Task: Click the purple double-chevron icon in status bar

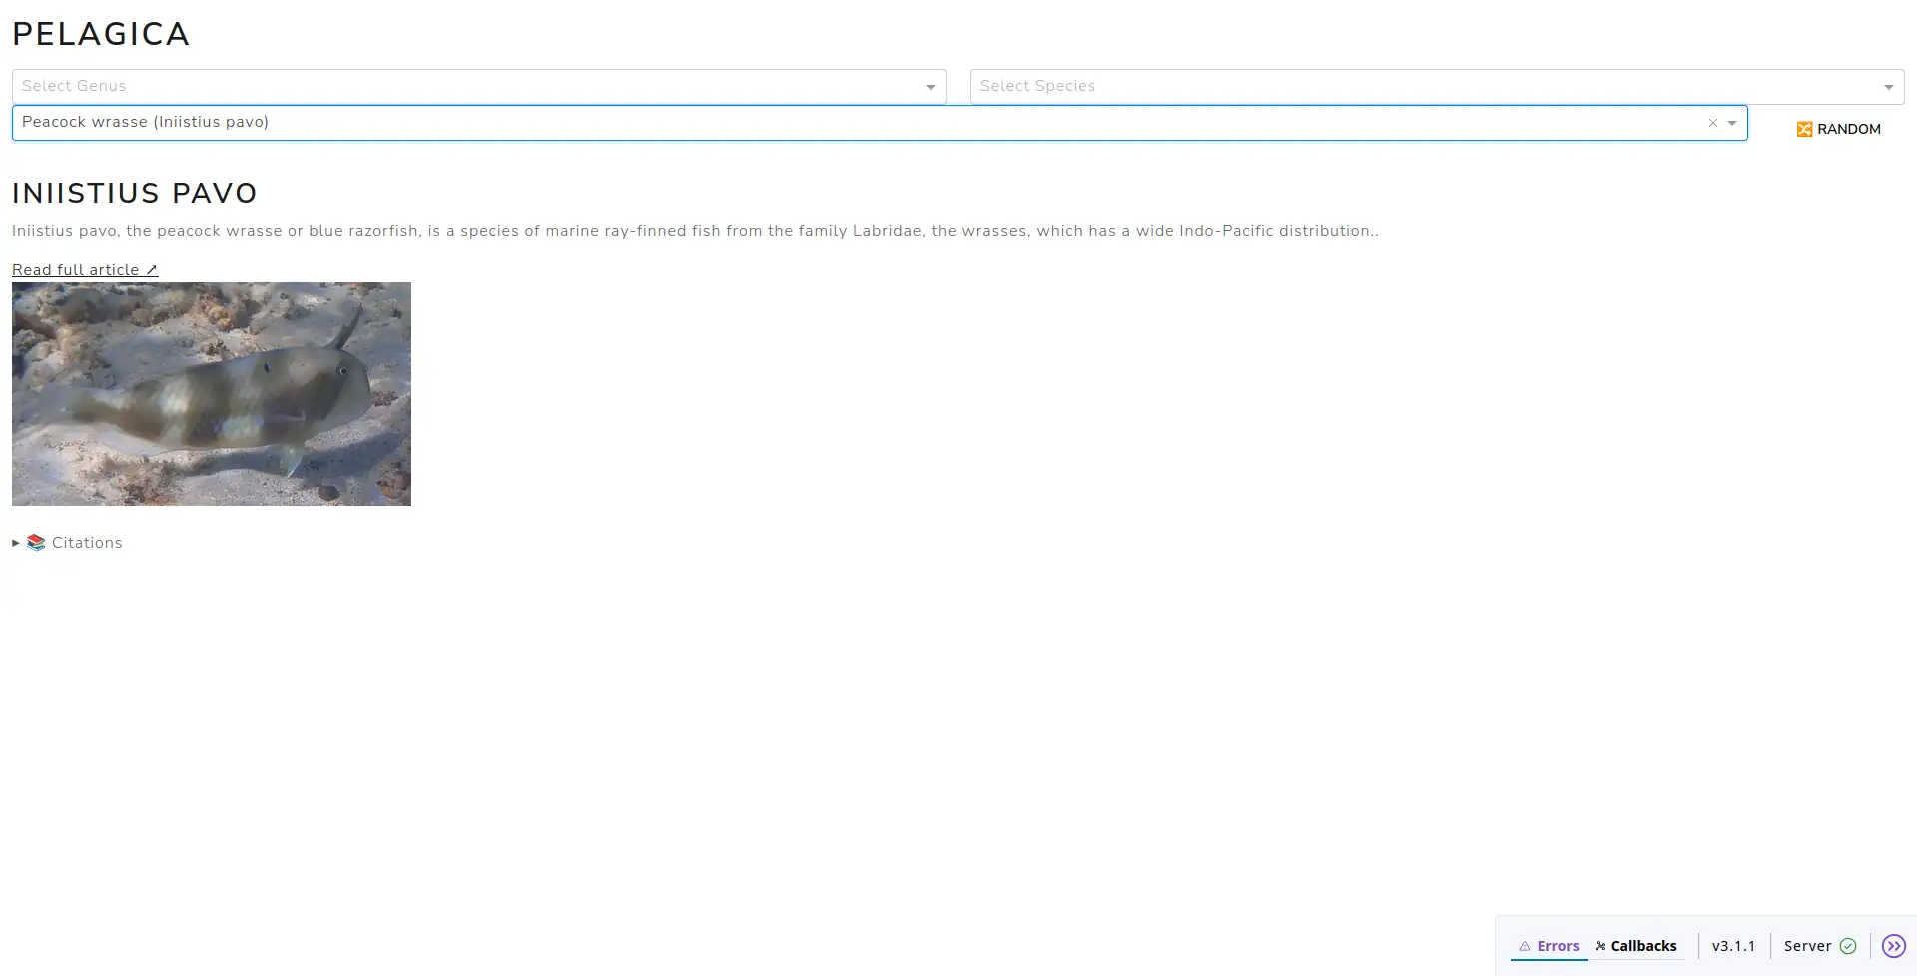Action: (x=1894, y=945)
